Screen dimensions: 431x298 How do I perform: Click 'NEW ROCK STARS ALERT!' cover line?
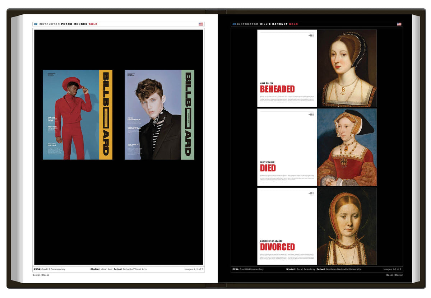pyautogui.click(x=135, y=128)
